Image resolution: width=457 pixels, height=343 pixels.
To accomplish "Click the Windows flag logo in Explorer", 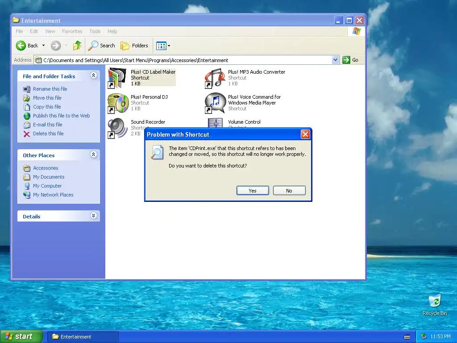I will (356, 31).
